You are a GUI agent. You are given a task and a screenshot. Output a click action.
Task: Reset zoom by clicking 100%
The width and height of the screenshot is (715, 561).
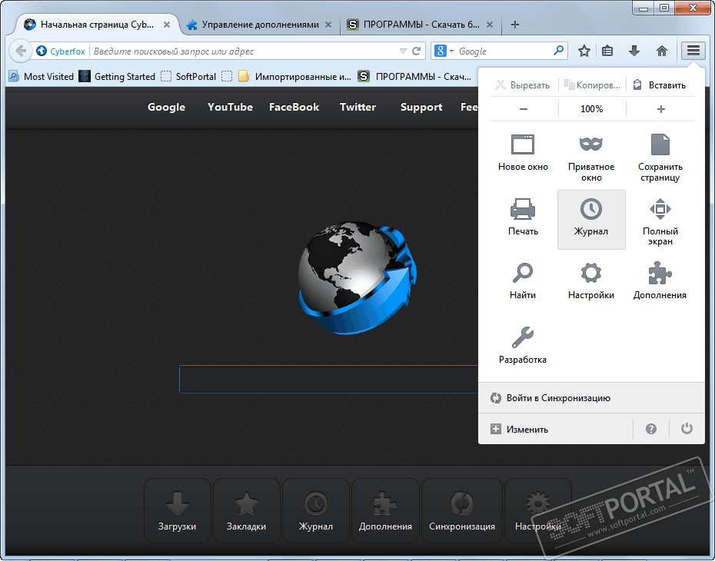[592, 109]
